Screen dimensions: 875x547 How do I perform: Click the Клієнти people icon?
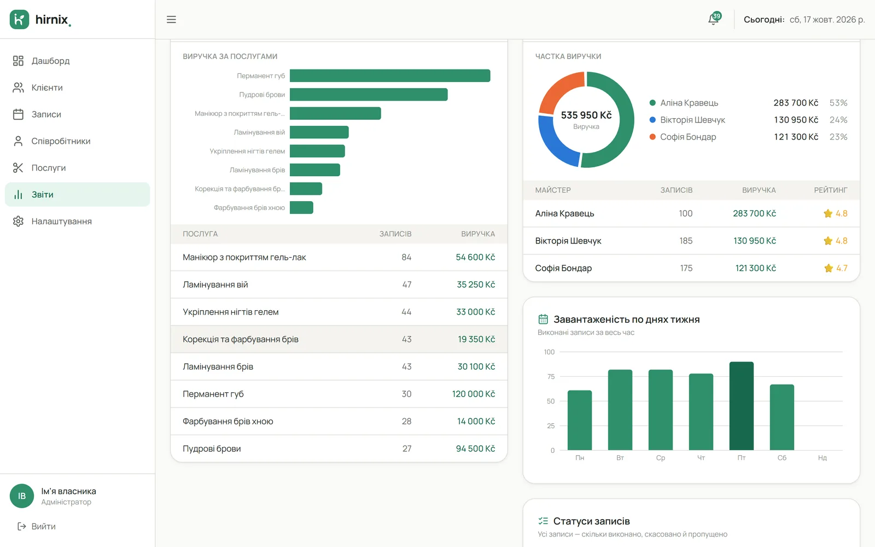click(18, 88)
